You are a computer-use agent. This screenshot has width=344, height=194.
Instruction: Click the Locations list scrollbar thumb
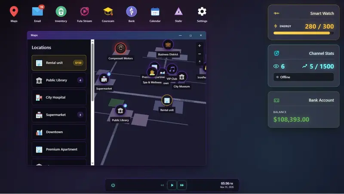(92, 72)
